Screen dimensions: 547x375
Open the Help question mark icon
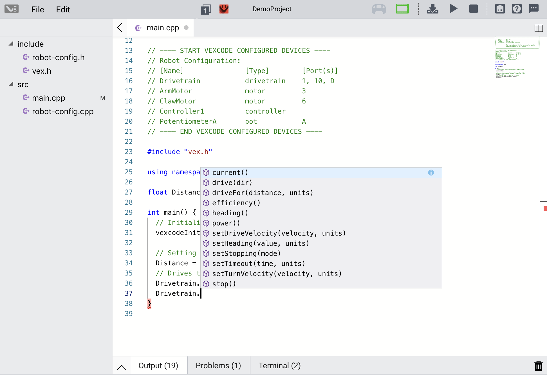pyautogui.click(x=517, y=9)
